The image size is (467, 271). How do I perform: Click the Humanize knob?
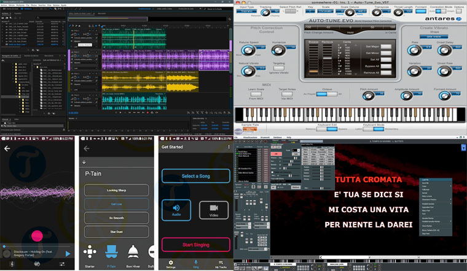click(x=278, y=50)
